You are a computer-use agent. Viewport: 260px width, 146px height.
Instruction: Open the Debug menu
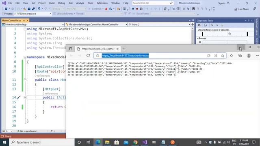click(61, 3)
